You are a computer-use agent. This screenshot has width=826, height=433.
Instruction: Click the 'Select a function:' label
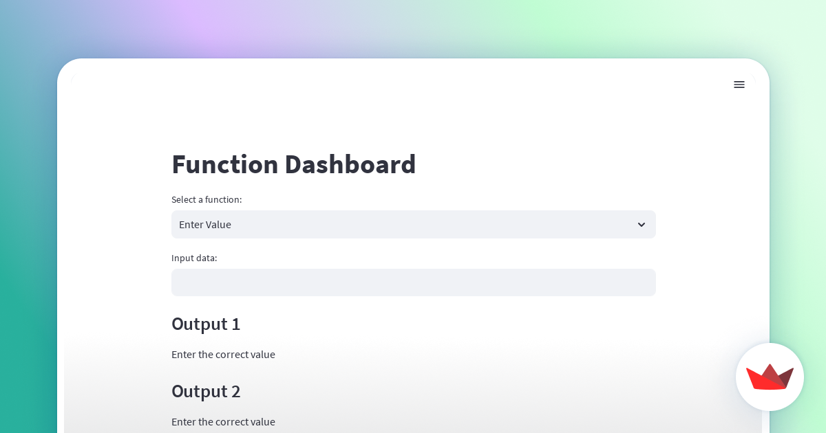tap(206, 199)
